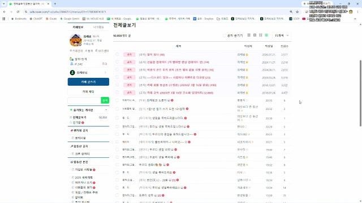Bookmark this page with the star icon
The image size is (362, 203).
point(298,12)
